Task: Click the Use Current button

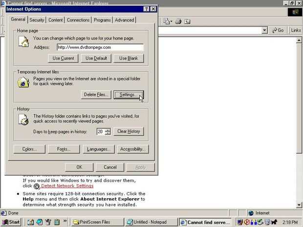Action: (x=63, y=58)
